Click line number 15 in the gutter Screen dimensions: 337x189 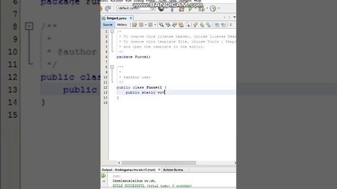point(105,103)
